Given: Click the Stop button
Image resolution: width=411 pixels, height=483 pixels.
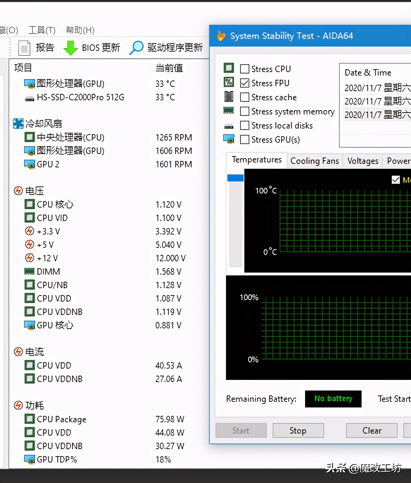Looking at the screenshot, I should (x=298, y=430).
